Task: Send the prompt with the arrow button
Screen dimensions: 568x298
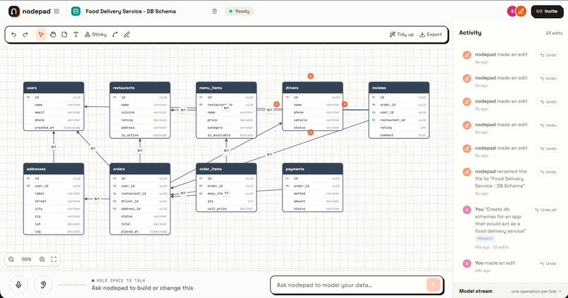Action: tap(433, 285)
